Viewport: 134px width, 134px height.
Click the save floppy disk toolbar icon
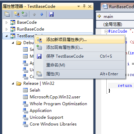(x=51, y=14)
